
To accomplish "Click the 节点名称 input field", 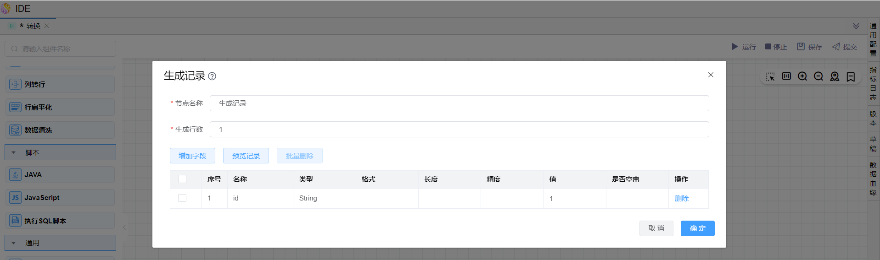I will click(x=459, y=103).
